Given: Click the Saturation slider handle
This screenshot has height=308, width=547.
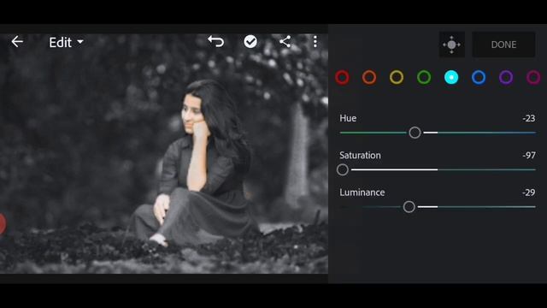Looking at the screenshot, I should (x=343, y=169).
